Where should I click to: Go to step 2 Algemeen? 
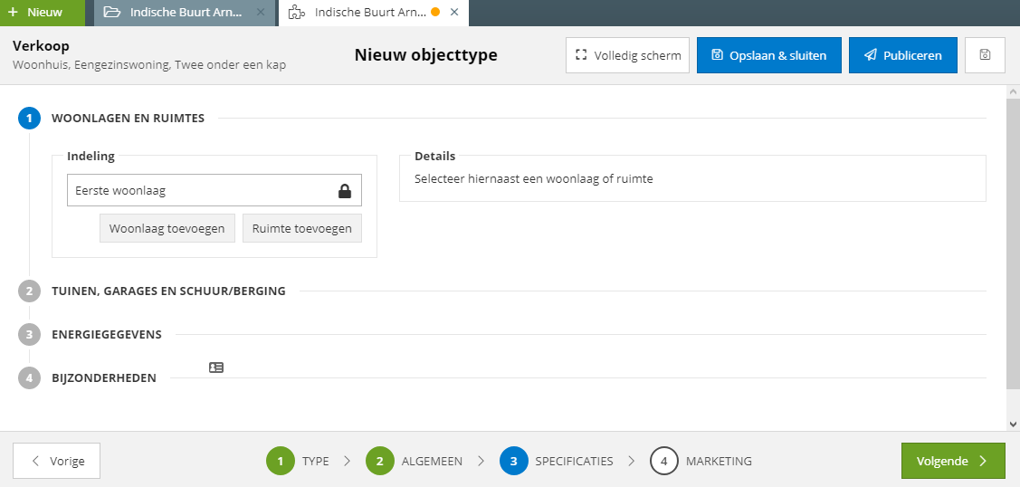click(x=415, y=461)
